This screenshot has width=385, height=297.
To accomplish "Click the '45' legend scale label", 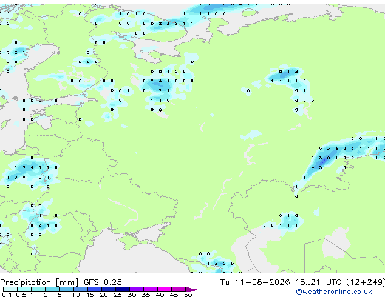I will [x=174, y=295].
